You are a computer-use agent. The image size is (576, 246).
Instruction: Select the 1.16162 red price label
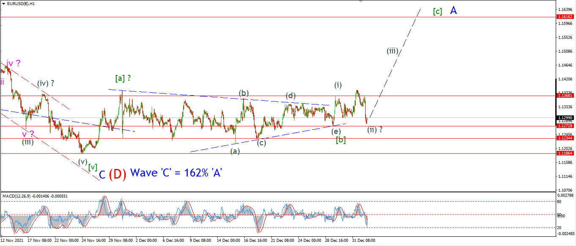pos(565,16)
